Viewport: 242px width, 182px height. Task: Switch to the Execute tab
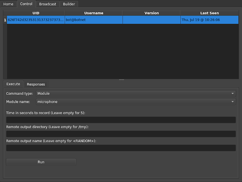tap(13, 84)
